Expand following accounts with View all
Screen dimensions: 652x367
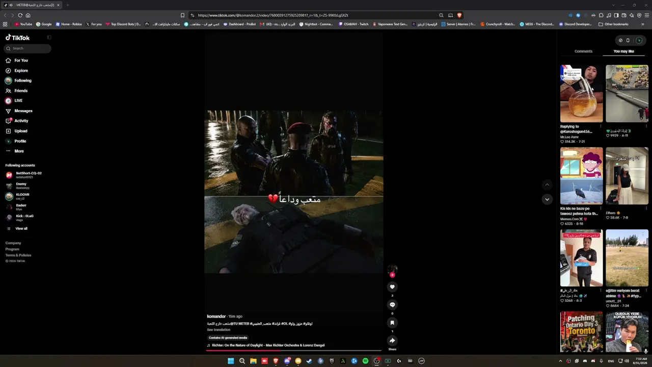(x=21, y=228)
